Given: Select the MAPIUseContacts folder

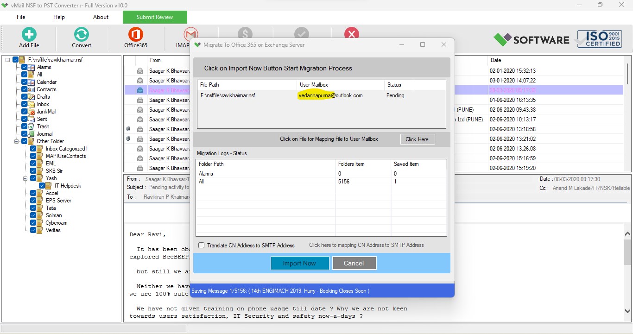Looking at the screenshot, I should (66, 156).
